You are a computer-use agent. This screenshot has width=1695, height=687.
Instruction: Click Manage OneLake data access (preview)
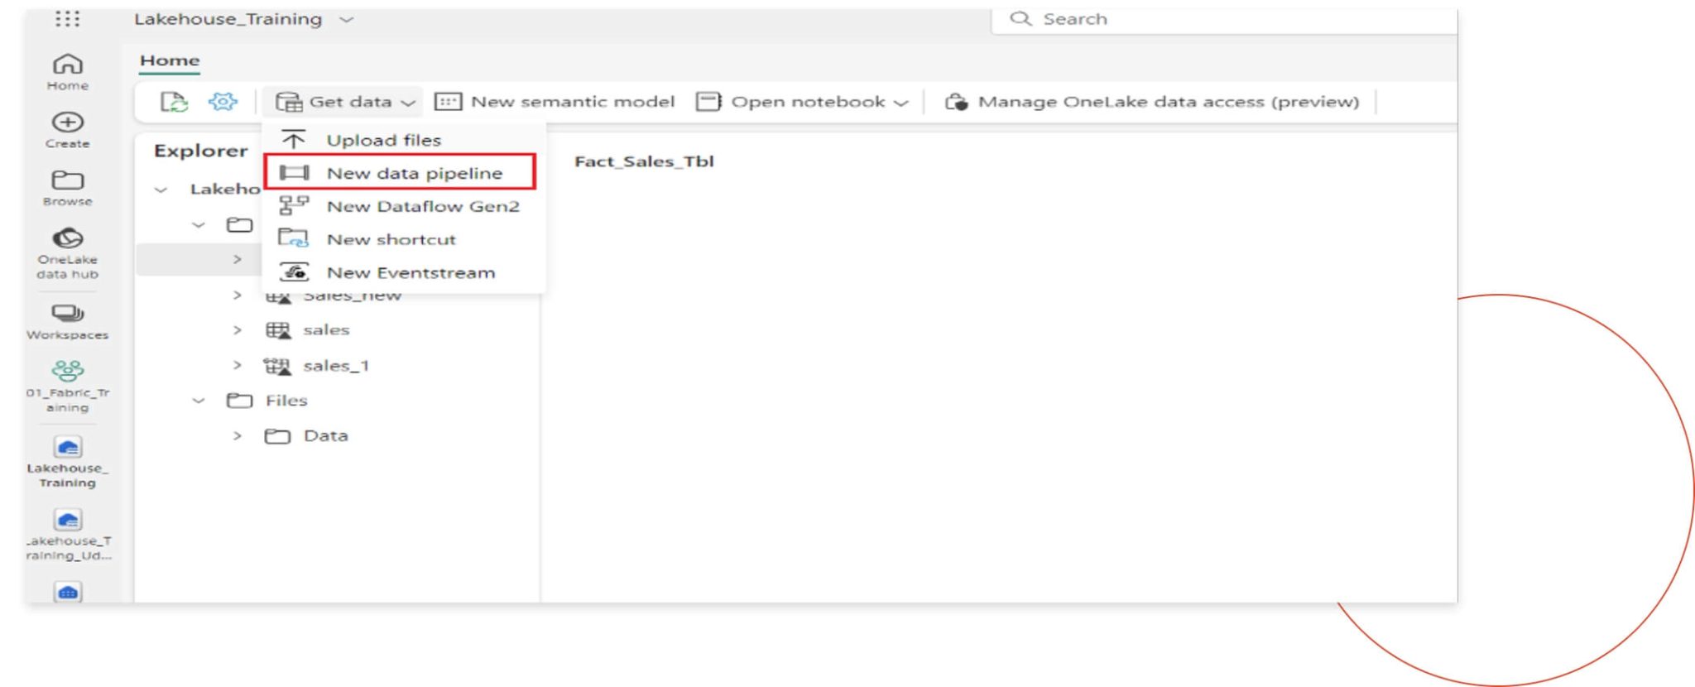(x=1152, y=102)
